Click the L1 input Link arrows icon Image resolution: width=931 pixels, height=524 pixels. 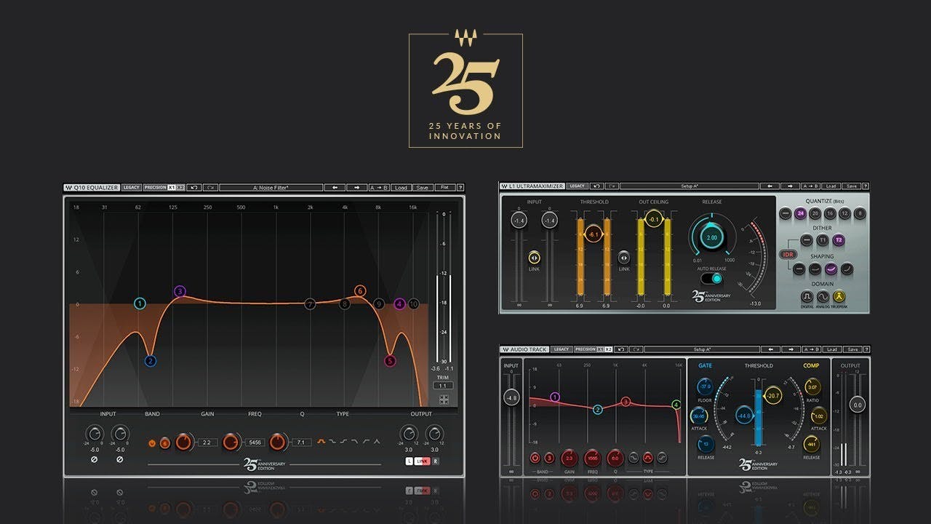click(x=534, y=257)
